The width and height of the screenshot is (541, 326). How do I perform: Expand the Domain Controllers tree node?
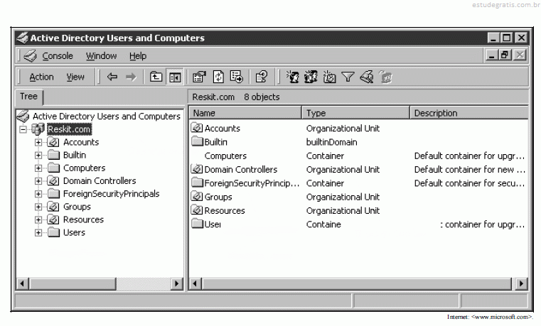[38, 181]
